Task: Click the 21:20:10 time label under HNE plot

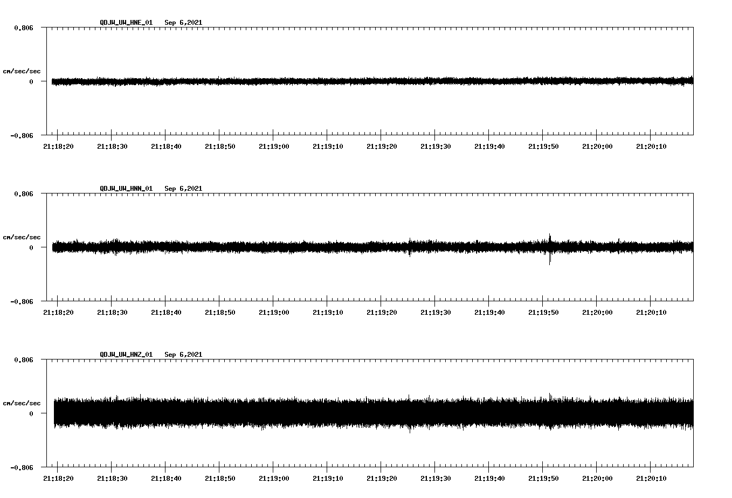Action: click(x=651, y=147)
